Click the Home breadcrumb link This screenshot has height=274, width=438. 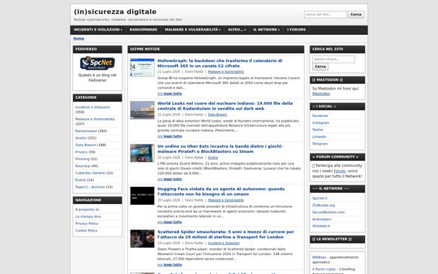tap(78, 38)
